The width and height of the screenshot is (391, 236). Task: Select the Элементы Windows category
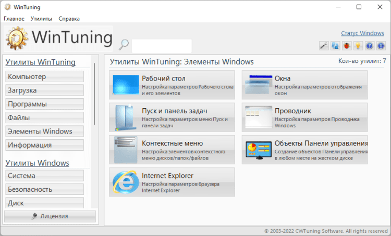click(45, 132)
